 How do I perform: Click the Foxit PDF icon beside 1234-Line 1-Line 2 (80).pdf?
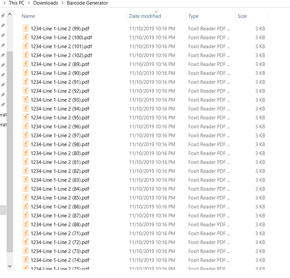coord(25,153)
